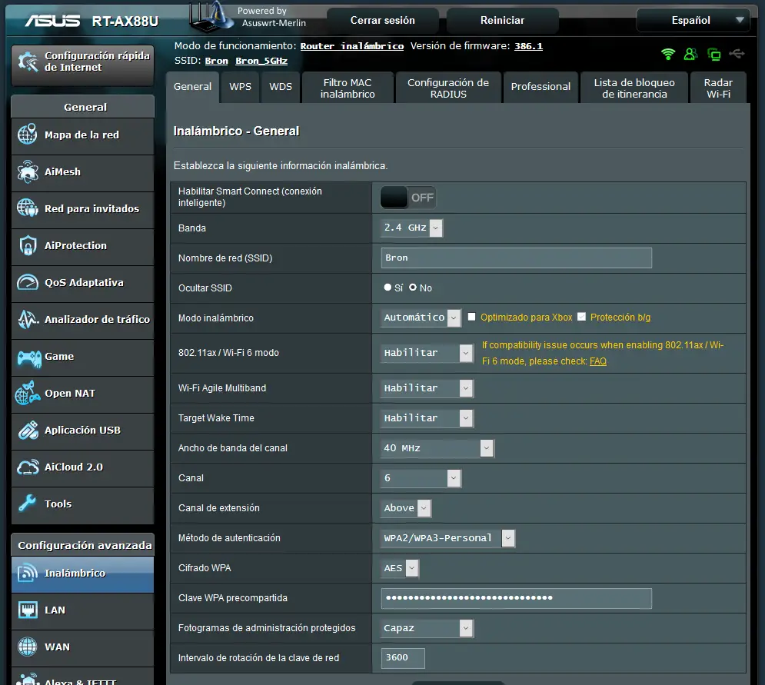
Task: Open the Banda 2.4 GHz dropdown
Action: point(412,228)
